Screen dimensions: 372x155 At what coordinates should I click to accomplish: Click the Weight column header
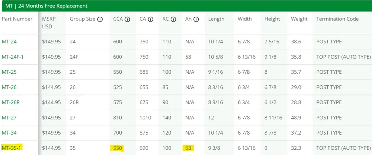[x=299, y=19]
